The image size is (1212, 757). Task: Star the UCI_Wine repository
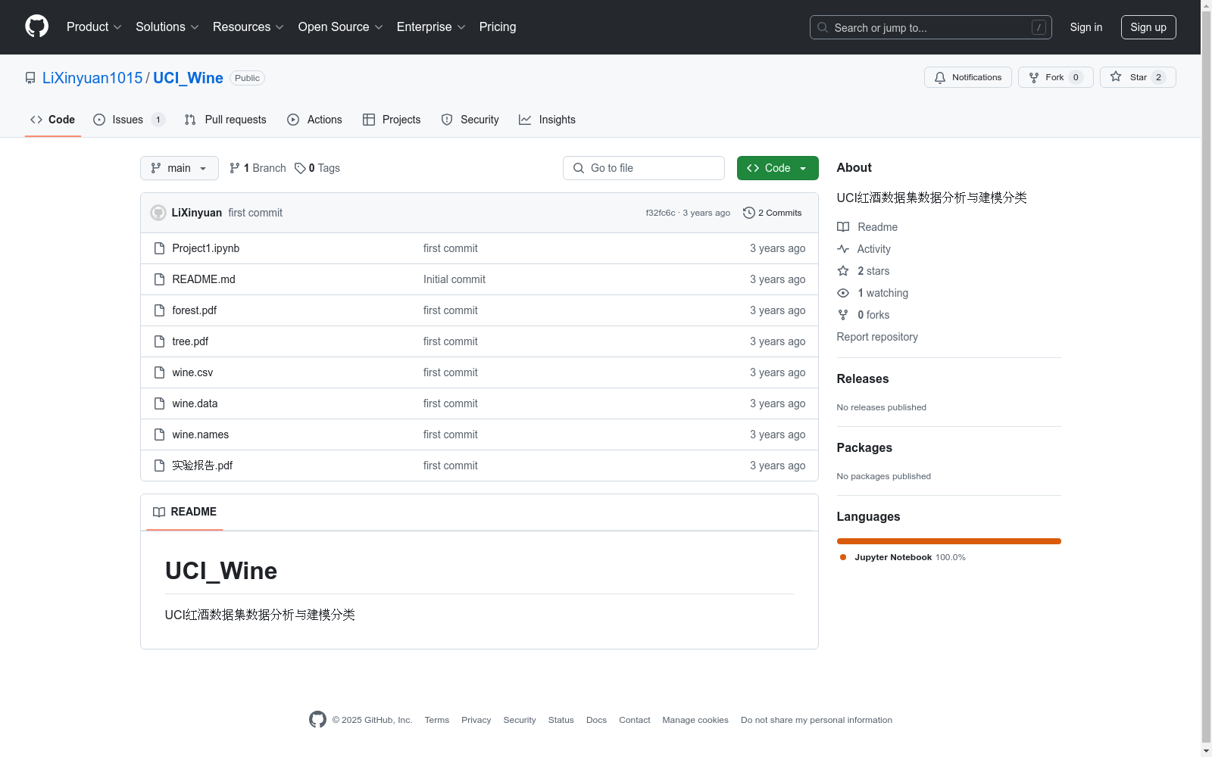point(1138,77)
